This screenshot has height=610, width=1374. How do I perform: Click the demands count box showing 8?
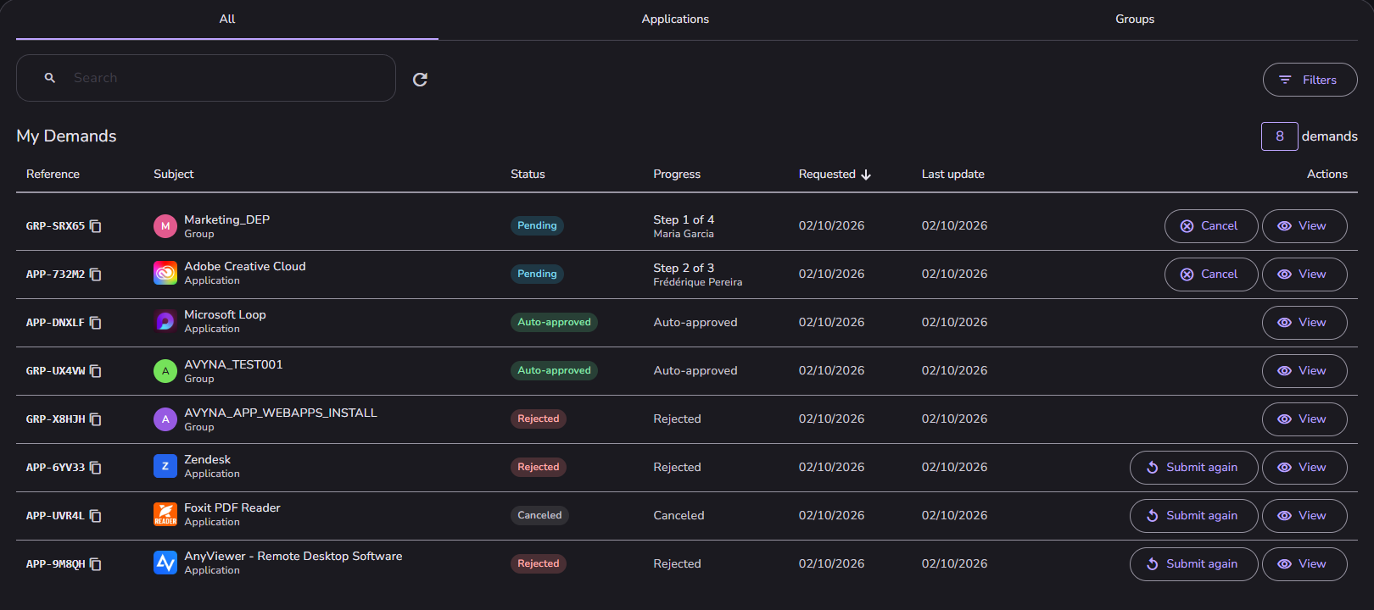(1279, 136)
